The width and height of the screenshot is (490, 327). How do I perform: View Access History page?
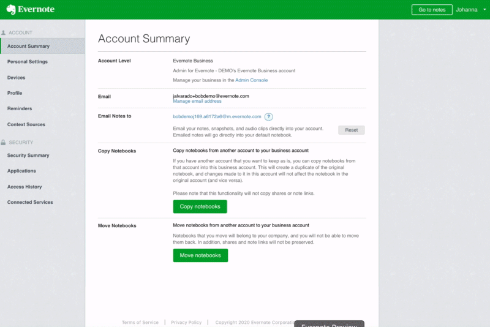(24, 187)
